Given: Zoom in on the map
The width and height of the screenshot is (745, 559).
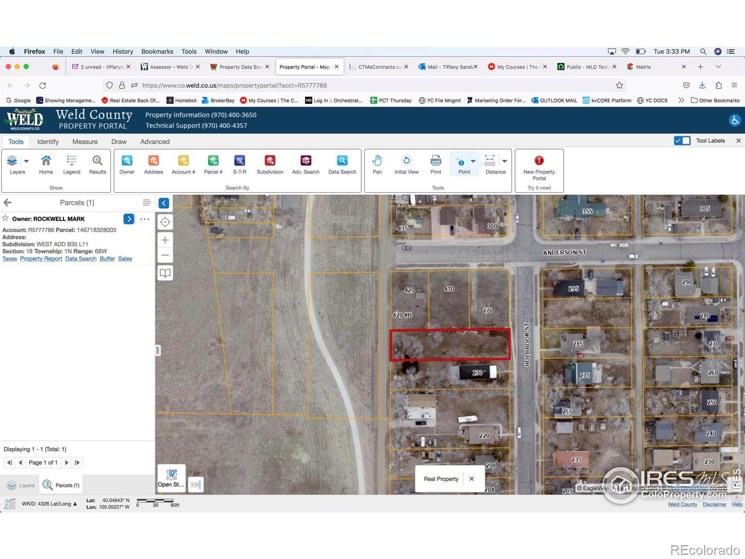Looking at the screenshot, I should 165,240.
